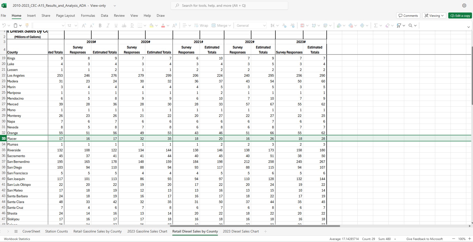Click the Edit a copy button
The height and width of the screenshot is (242, 473).
tap(460, 15)
